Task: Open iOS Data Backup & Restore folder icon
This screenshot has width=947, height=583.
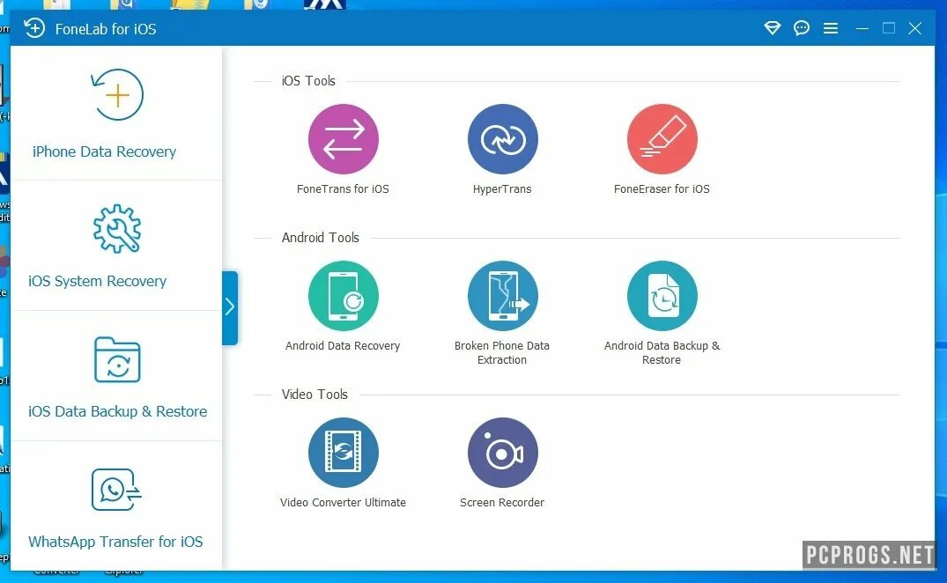Action: pos(117,359)
